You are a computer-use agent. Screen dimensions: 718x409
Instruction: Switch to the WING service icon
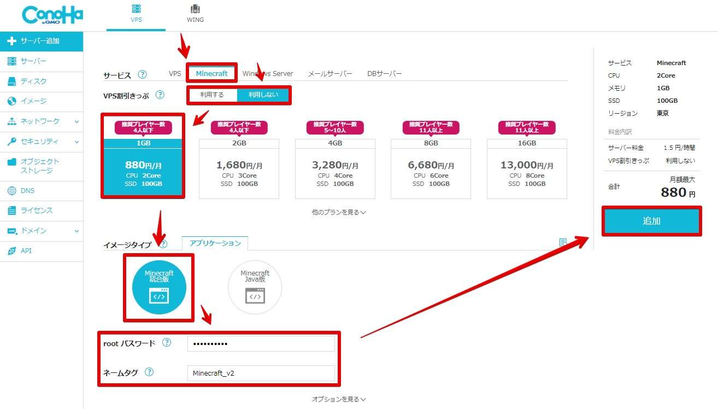click(x=195, y=9)
